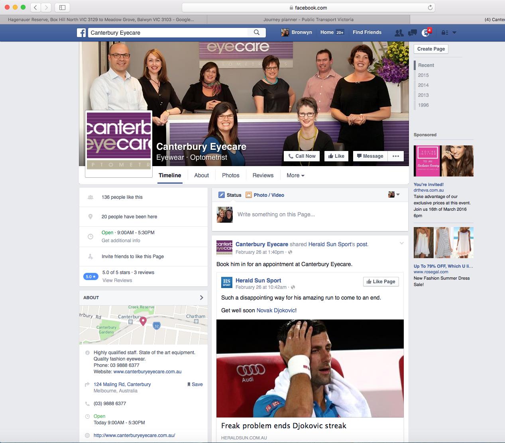Open the Photos tab
The image size is (505, 443).
[x=231, y=175]
